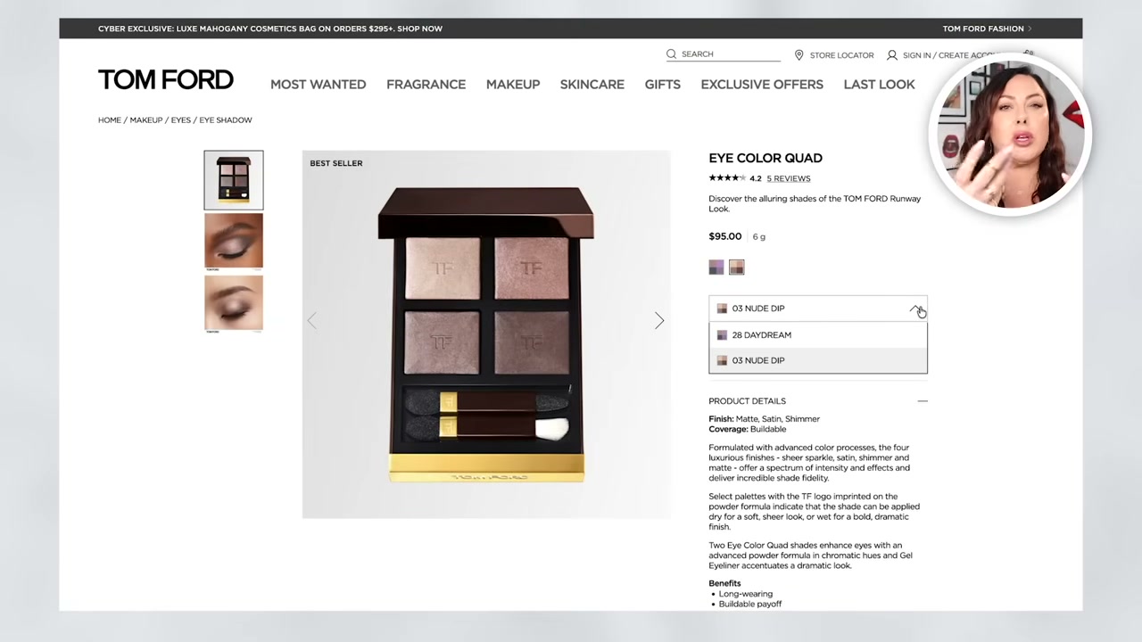Viewport: 1142px width, 642px height.
Task: Open the Gifts menu
Action: 663,85
